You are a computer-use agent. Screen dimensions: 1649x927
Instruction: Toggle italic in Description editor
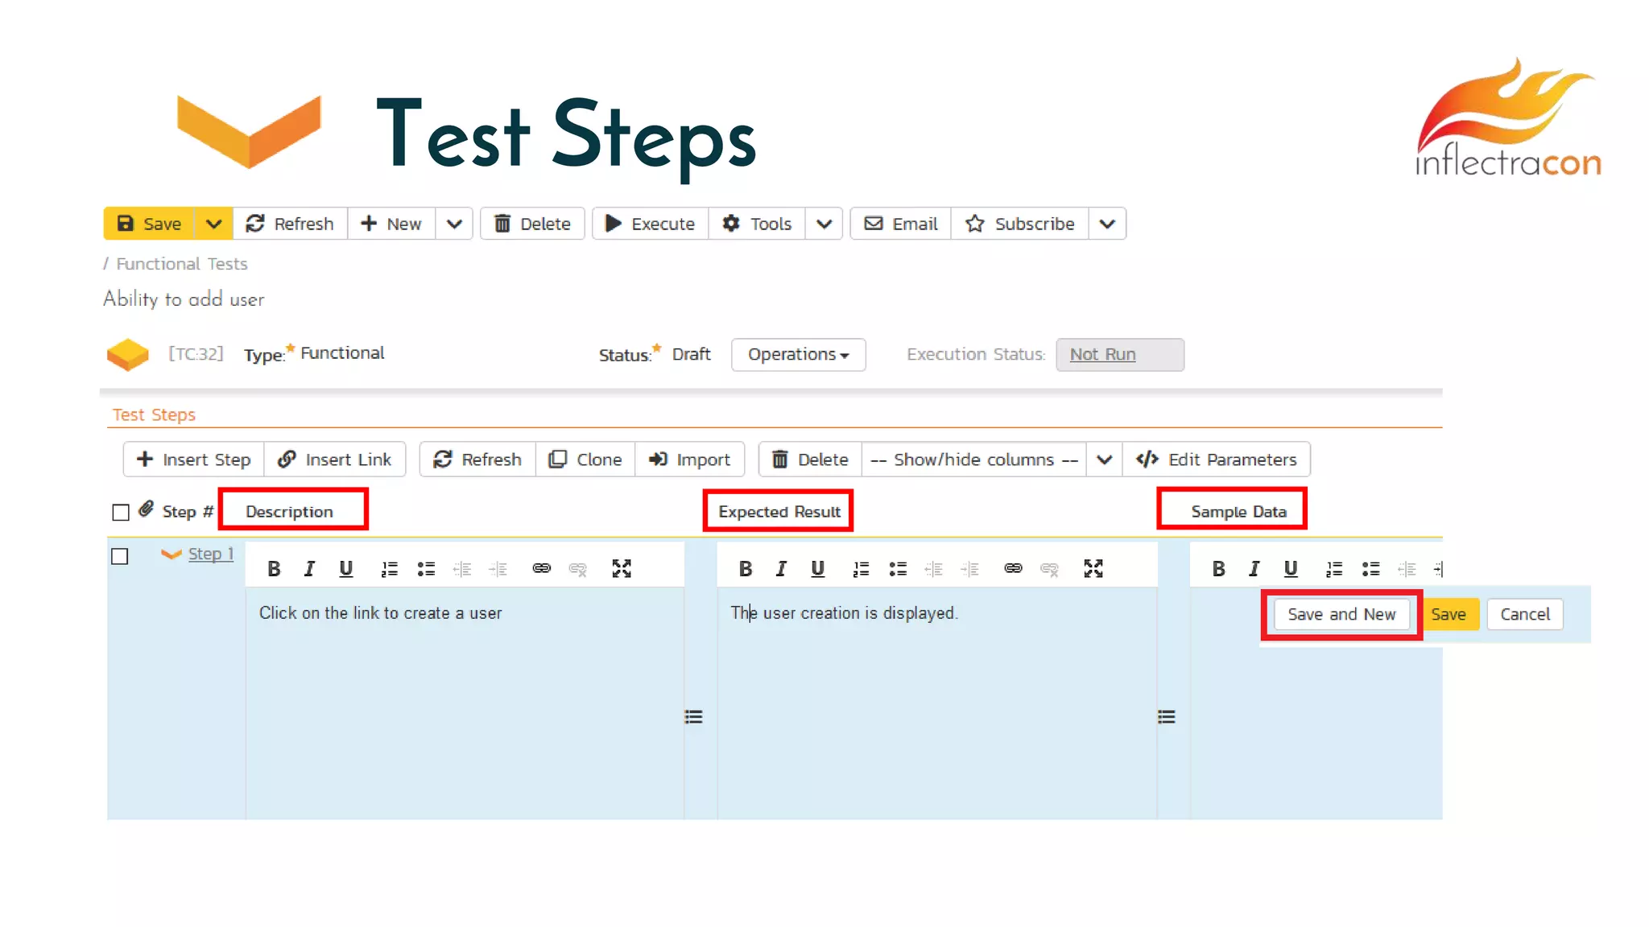pos(309,569)
